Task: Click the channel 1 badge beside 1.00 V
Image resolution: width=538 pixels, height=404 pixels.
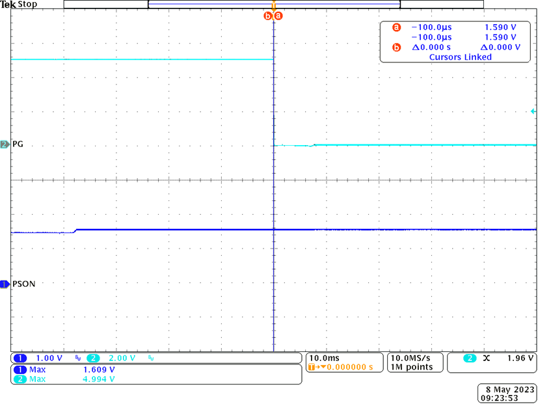Action: click(x=21, y=358)
